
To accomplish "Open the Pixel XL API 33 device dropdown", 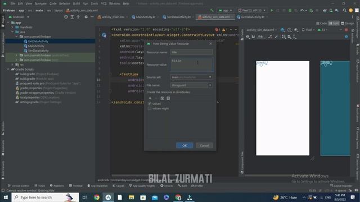I will click(251, 10).
